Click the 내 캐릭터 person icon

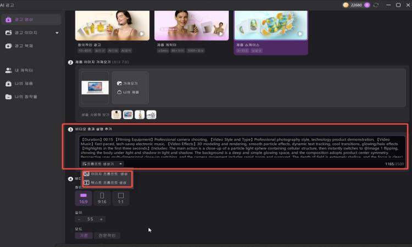(x=8, y=70)
